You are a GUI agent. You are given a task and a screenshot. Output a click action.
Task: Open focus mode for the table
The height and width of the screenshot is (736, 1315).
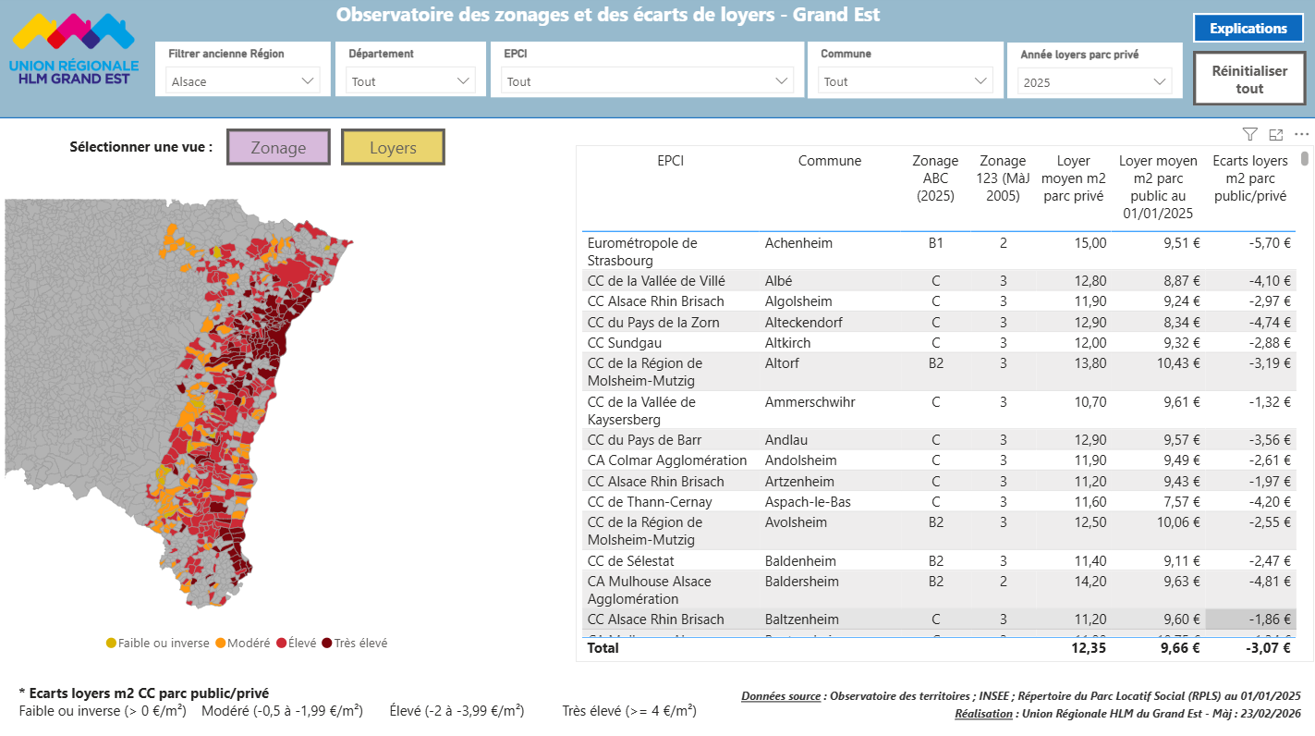click(x=1276, y=135)
